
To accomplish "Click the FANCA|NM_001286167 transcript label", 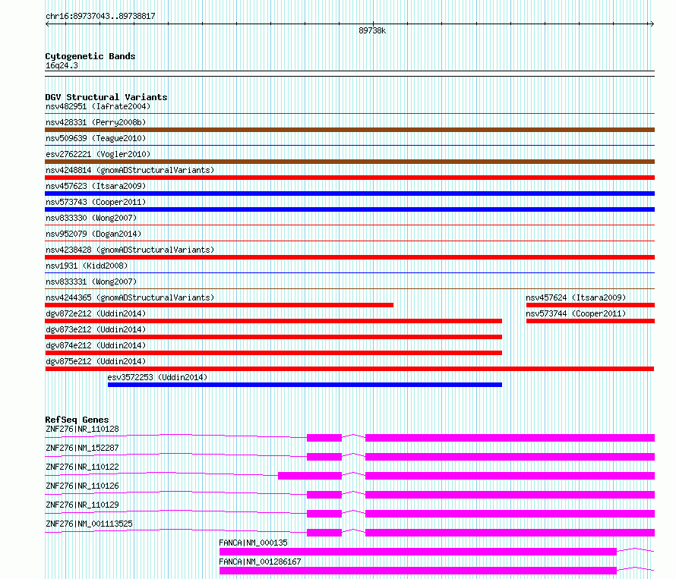I will (260, 562).
